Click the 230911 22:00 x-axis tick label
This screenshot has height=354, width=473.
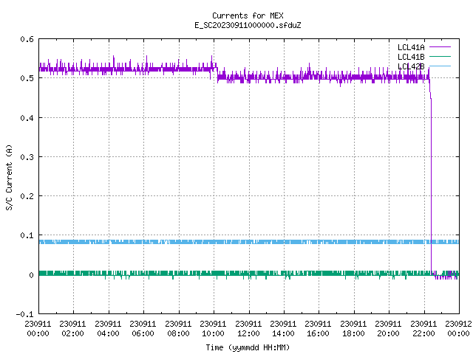(423, 329)
